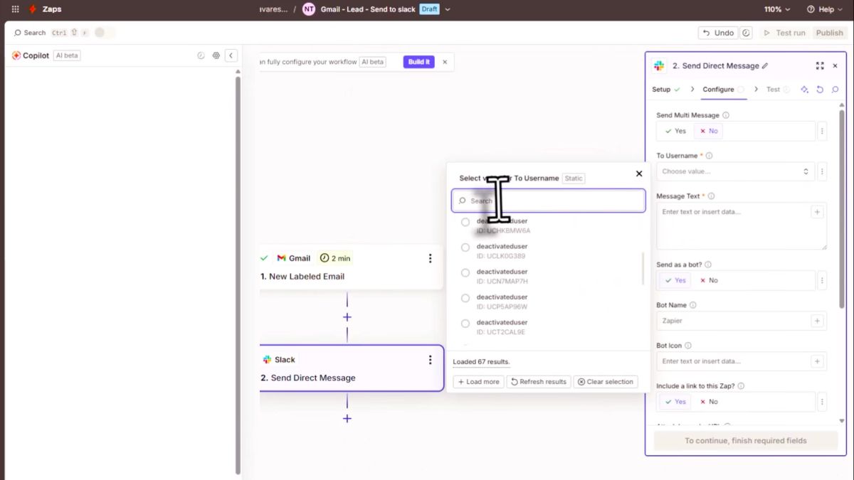
Task: Close the Send Direct Message panel
Action: (835, 65)
